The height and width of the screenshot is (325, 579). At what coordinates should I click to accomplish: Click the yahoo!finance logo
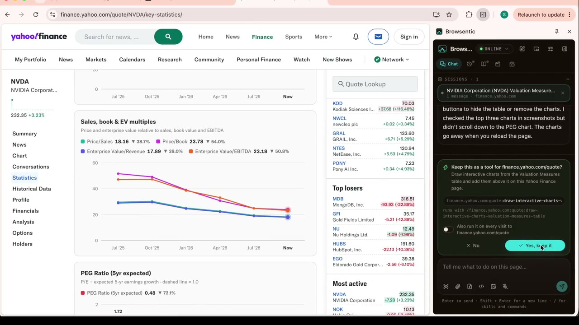[x=39, y=37]
